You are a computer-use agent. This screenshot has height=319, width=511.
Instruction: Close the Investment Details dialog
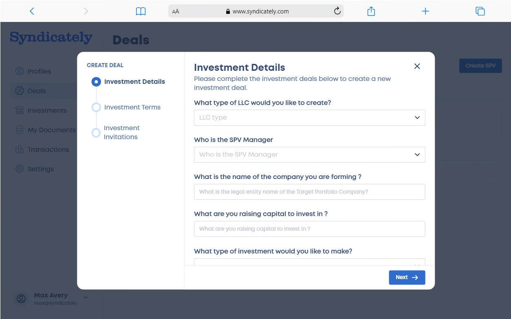point(417,66)
